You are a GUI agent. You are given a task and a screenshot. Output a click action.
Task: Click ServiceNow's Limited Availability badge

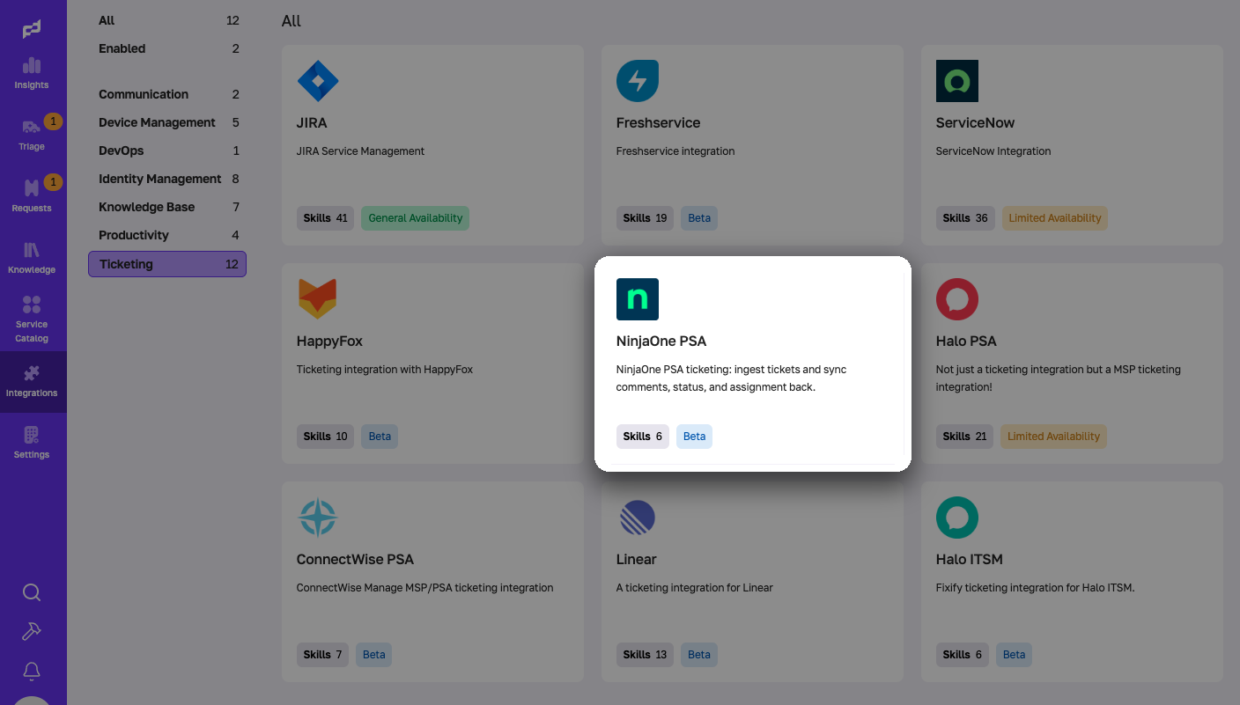pos(1055,218)
